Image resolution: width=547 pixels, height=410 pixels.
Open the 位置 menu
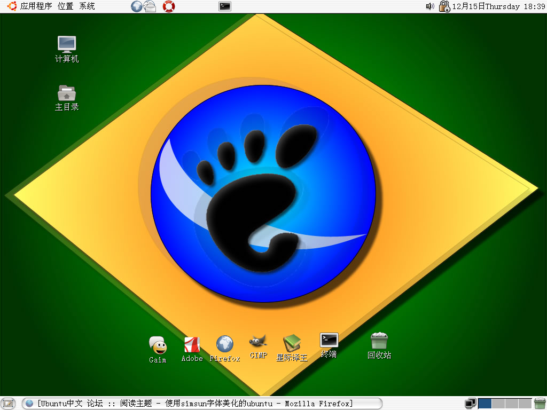click(x=65, y=6)
